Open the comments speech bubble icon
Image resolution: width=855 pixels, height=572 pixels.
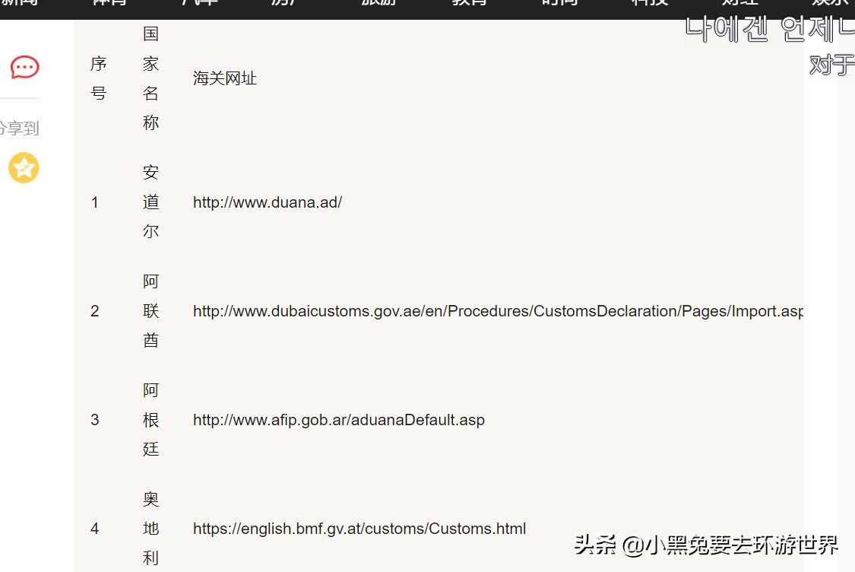(23, 67)
